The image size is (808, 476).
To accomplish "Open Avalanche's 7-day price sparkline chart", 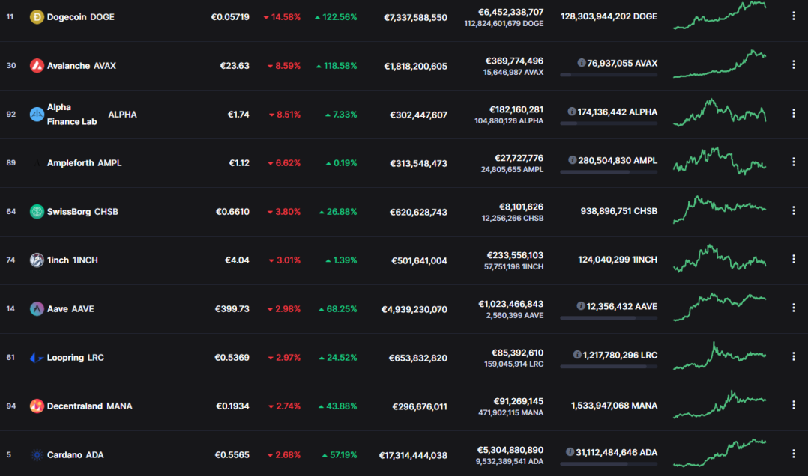I will pos(720,64).
